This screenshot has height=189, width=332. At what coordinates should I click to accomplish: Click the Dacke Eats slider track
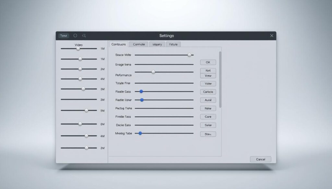164,125
